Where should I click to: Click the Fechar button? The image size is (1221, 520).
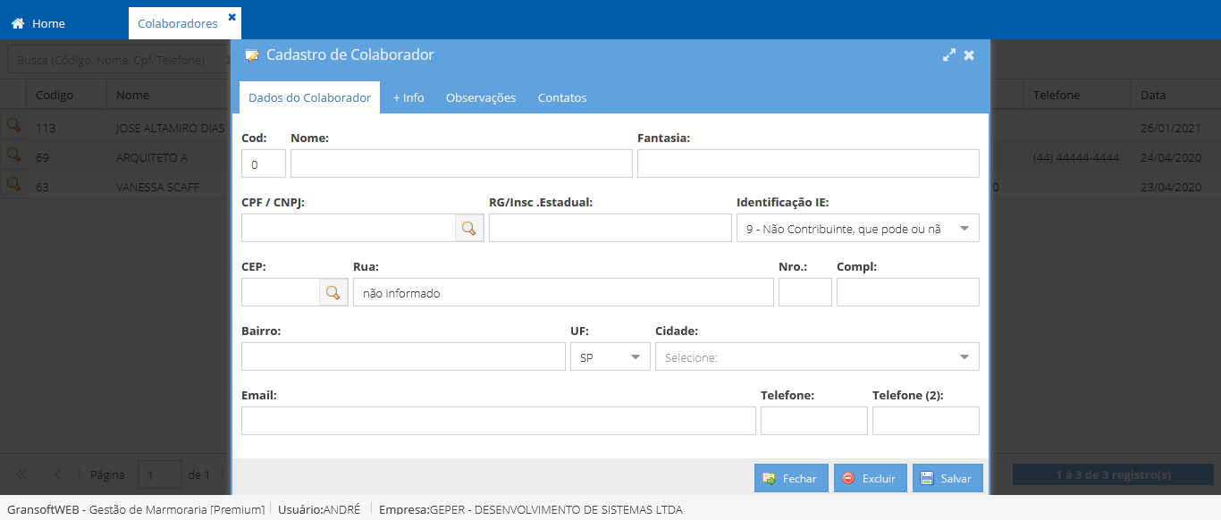pos(791,478)
